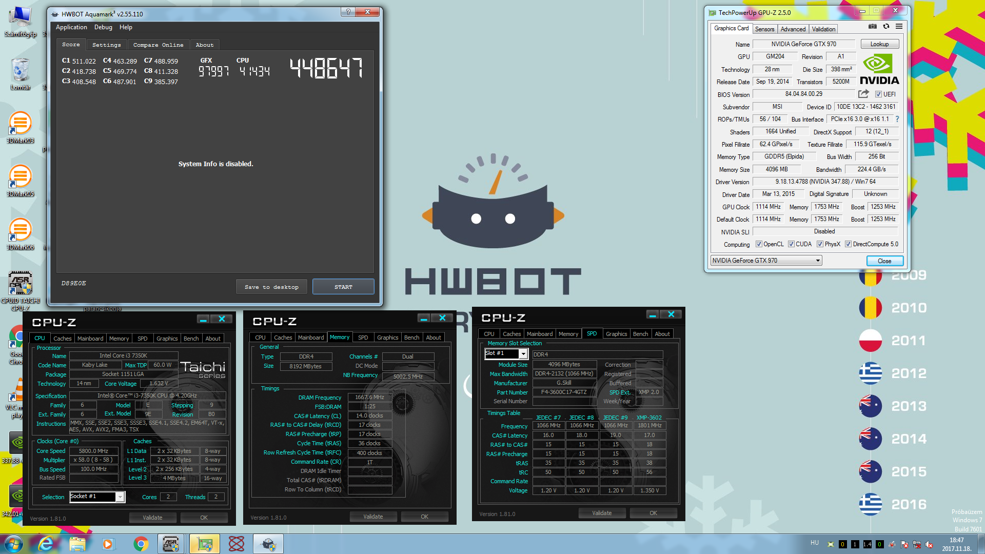Toggle the PhysX checkbox
This screenshot has height=554, width=985.
(820, 244)
